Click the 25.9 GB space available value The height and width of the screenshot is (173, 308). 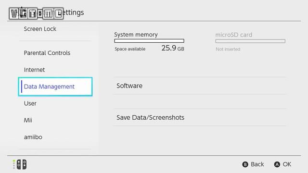pos(173,48)
